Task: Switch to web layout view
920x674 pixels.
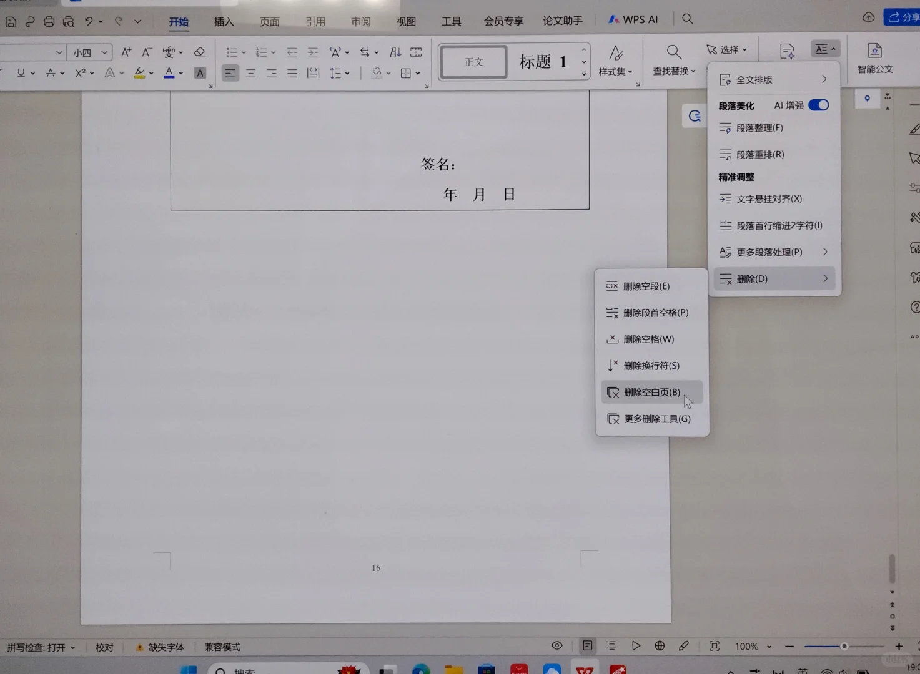Action: click(x=660, y=646)
